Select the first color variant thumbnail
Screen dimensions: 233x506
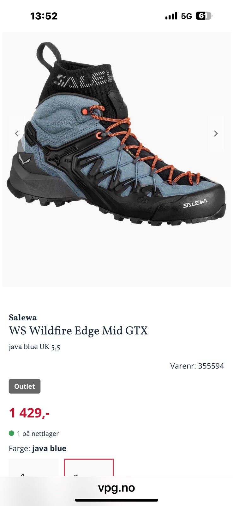(x=34, y=467)
